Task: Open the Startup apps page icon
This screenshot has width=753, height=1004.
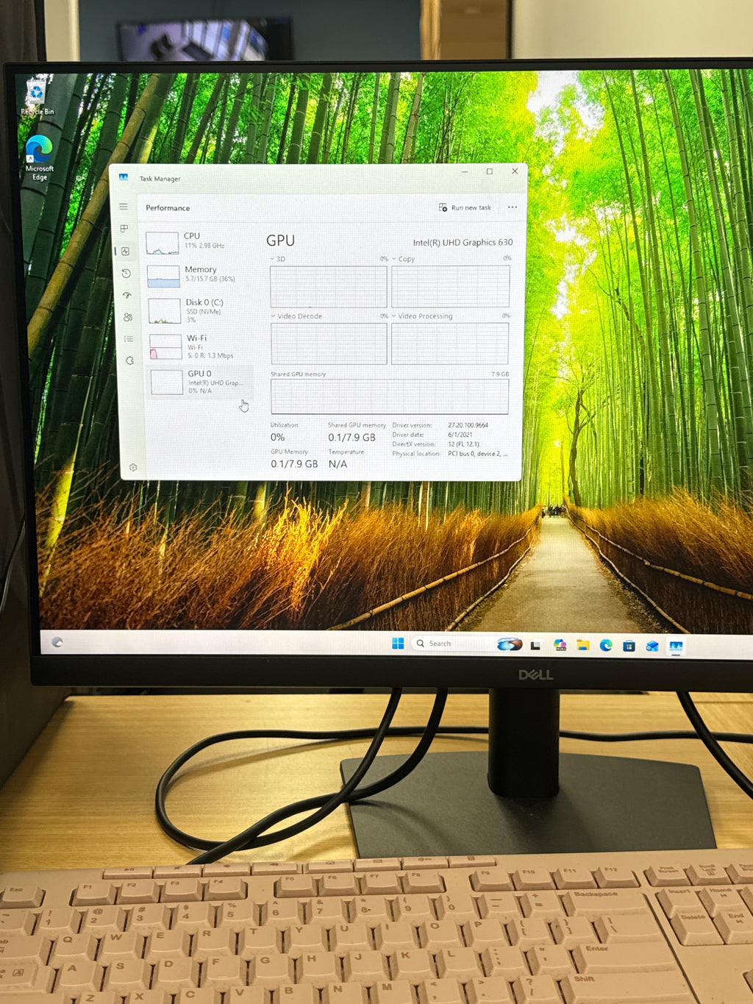Action: click(126, 295)
